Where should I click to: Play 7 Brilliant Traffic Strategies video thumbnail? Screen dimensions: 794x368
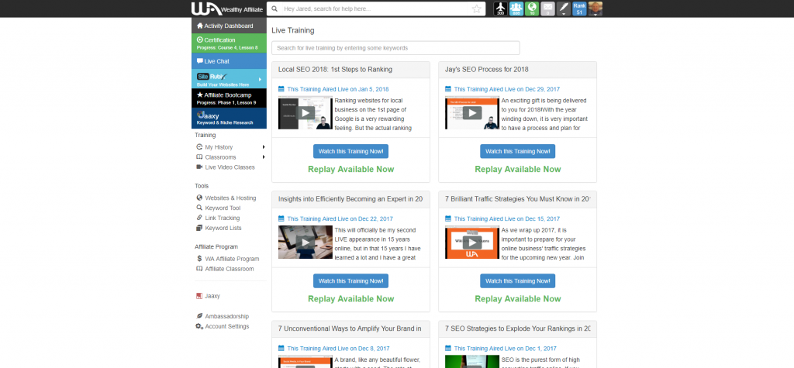pyautogui.click(x=472, y=242)
